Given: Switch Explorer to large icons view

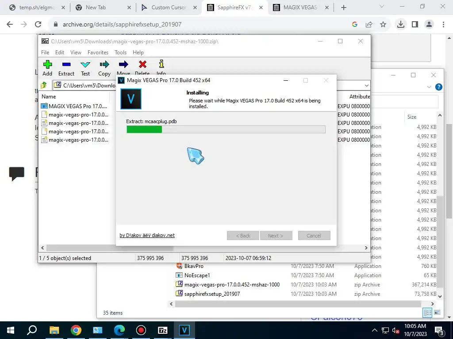Looking at the screenshot, I should pos(437,313).
